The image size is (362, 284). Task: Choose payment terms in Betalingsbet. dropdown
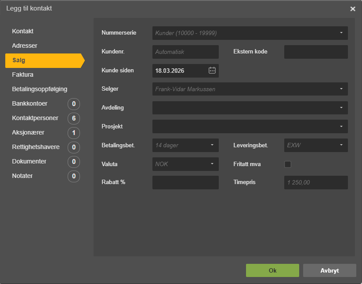pos(185,145)
